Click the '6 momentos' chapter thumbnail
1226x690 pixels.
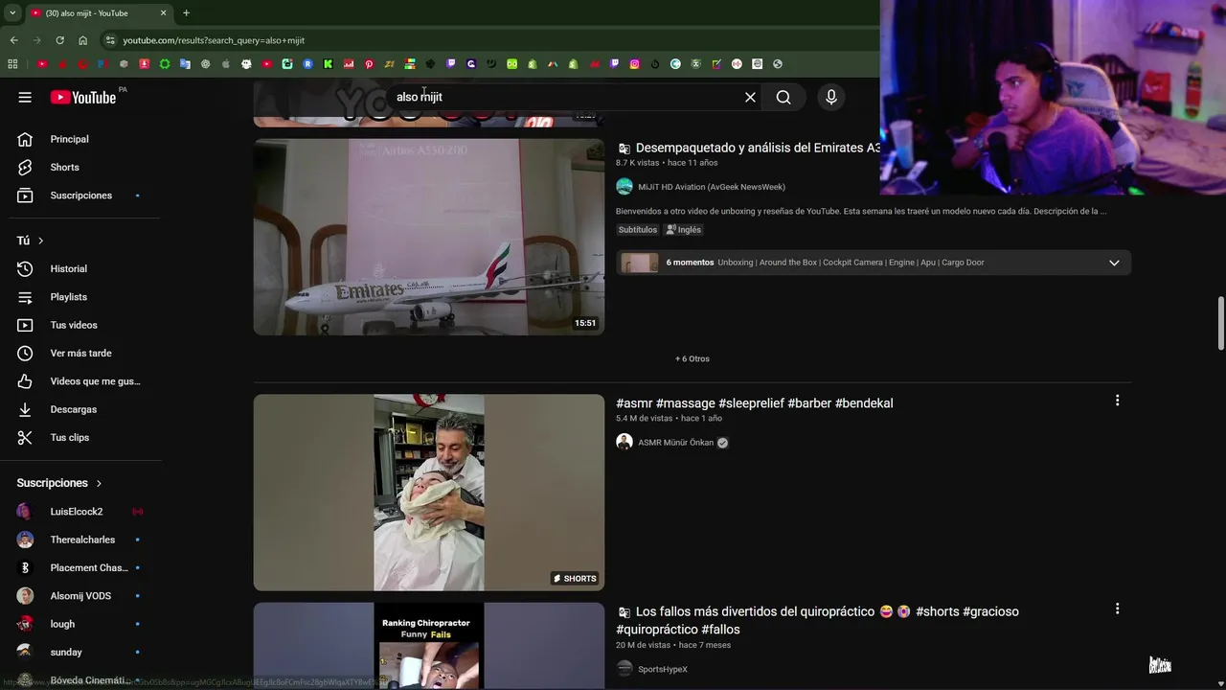click(640, 263)
